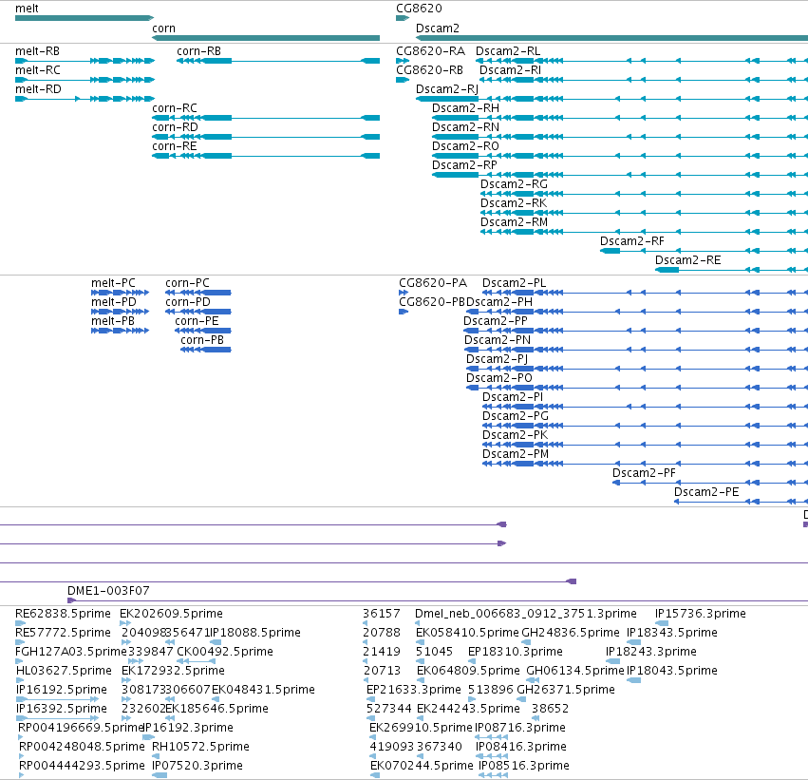Click EST RH10572.5prime
This screenshot has width=808, height=780.
(200, 747)
